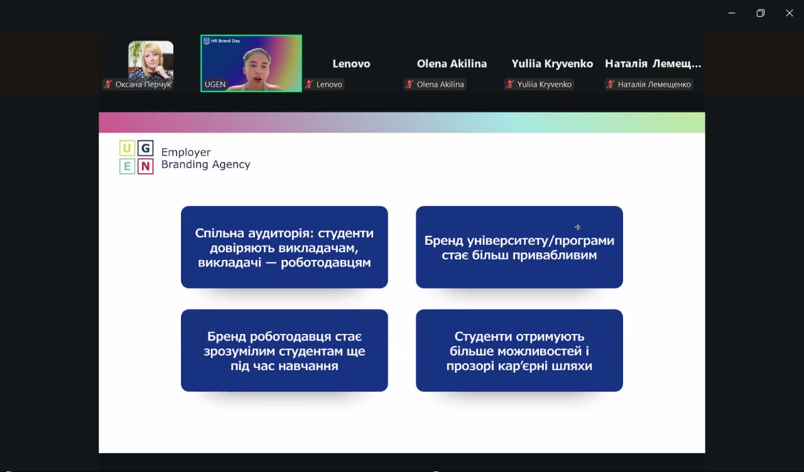Viewport: 804px width, 472px height.
Task: Click the "Бренд роботодавця" blue box
Action: (284, 350)
